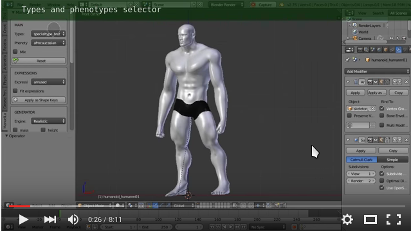Move Armature modifier down
The height and width of the screenshot is (231, 411).
(399, 82)
